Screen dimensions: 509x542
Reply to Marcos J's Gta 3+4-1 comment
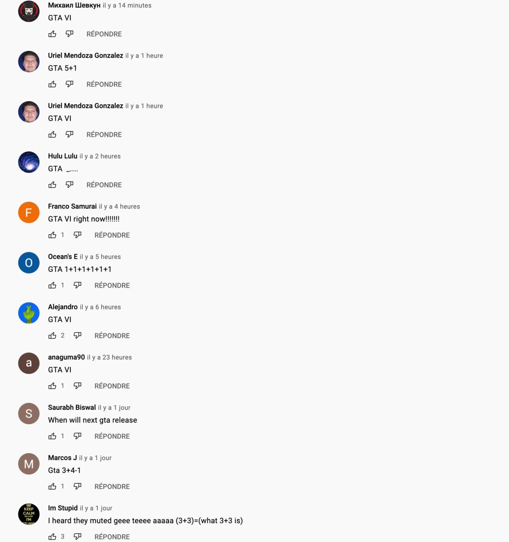[112, 486]
